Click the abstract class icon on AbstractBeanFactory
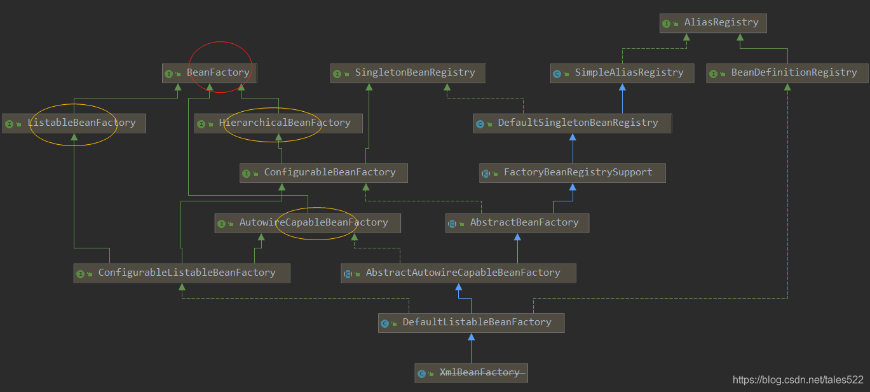The width and height of the screenshot is (870, 392). click(x=451, y=222)
